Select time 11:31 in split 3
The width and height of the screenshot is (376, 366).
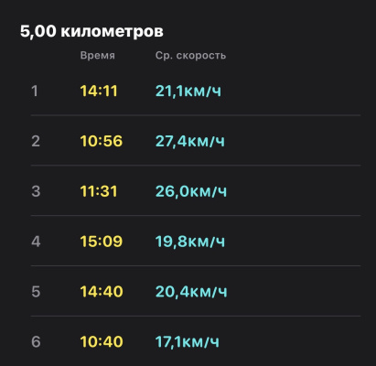pos(99,191)
